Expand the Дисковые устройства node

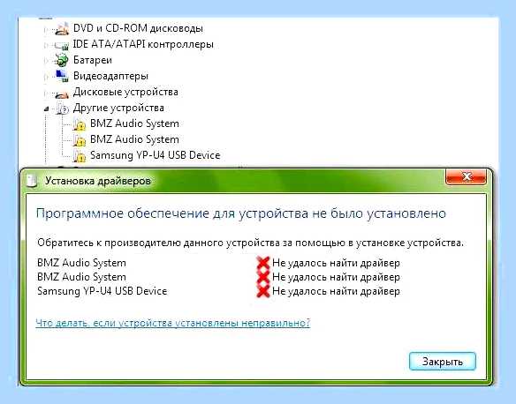click(46, 93)
